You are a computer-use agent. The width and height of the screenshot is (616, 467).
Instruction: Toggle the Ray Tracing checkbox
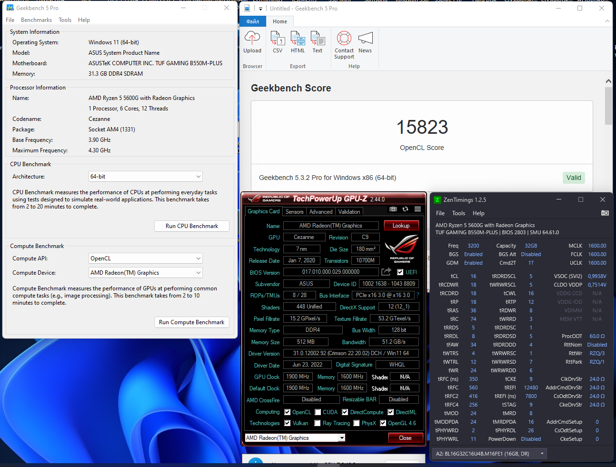point(318,423)
